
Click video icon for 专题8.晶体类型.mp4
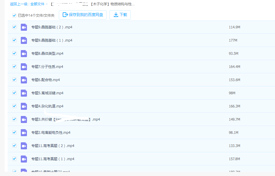tap(24, 54)
